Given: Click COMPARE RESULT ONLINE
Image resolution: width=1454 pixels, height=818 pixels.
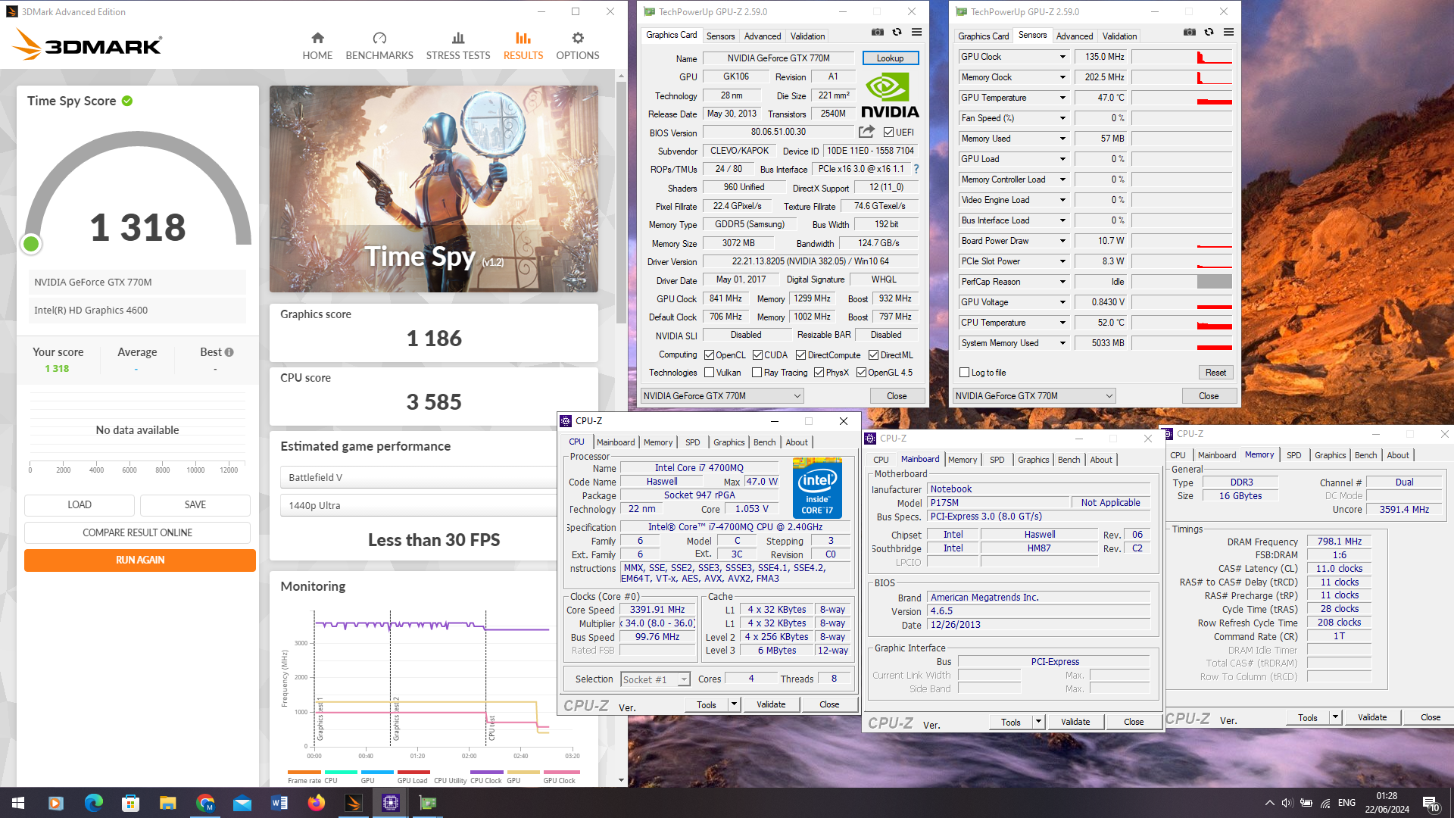Looking at the screenshot, I should 137,532.
